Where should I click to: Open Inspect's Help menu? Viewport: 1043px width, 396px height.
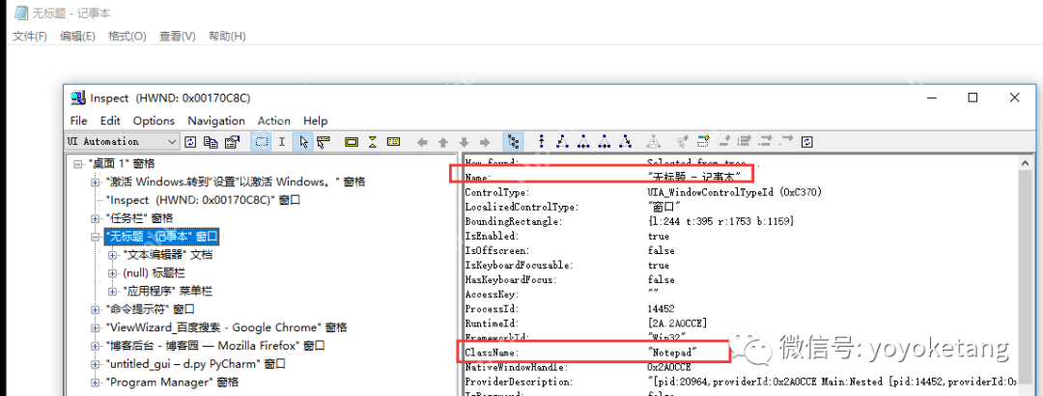[x=315, y=121]
